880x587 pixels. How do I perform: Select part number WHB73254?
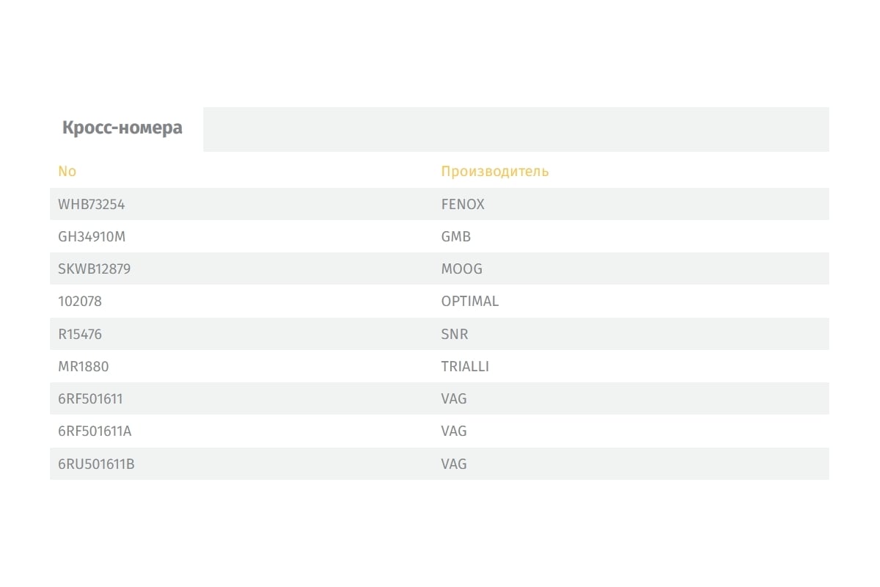pyautogui.click(x=92, y=205)
